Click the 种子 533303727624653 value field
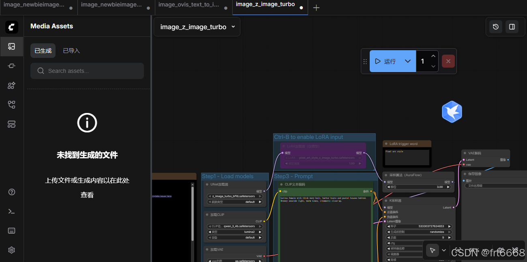Screen dimensions: 527x262 tap(419, 226)
